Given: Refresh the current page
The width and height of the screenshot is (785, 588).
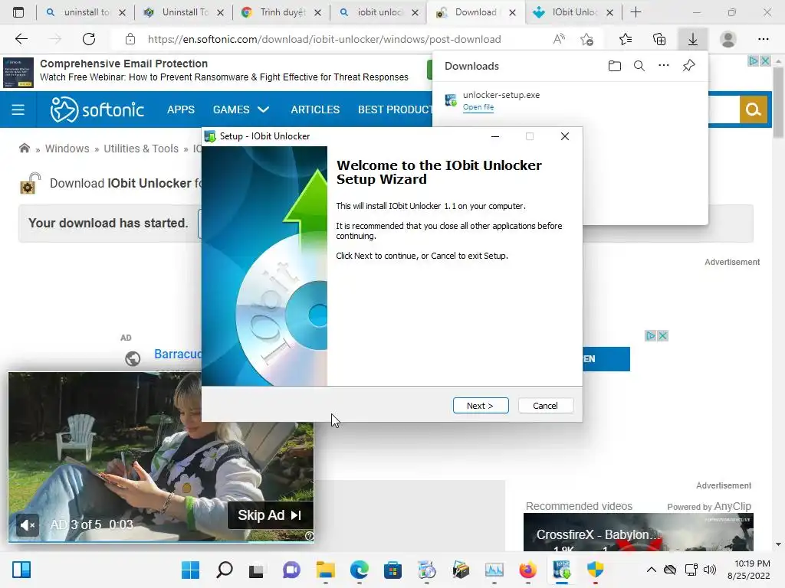Looking at the screenshot, I should tap(89, 39).
